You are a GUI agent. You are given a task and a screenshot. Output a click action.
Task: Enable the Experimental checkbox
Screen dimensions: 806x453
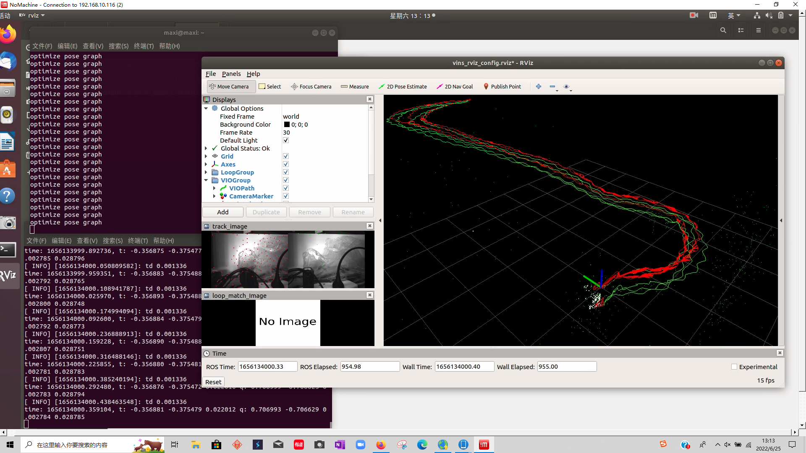(734, 367)
